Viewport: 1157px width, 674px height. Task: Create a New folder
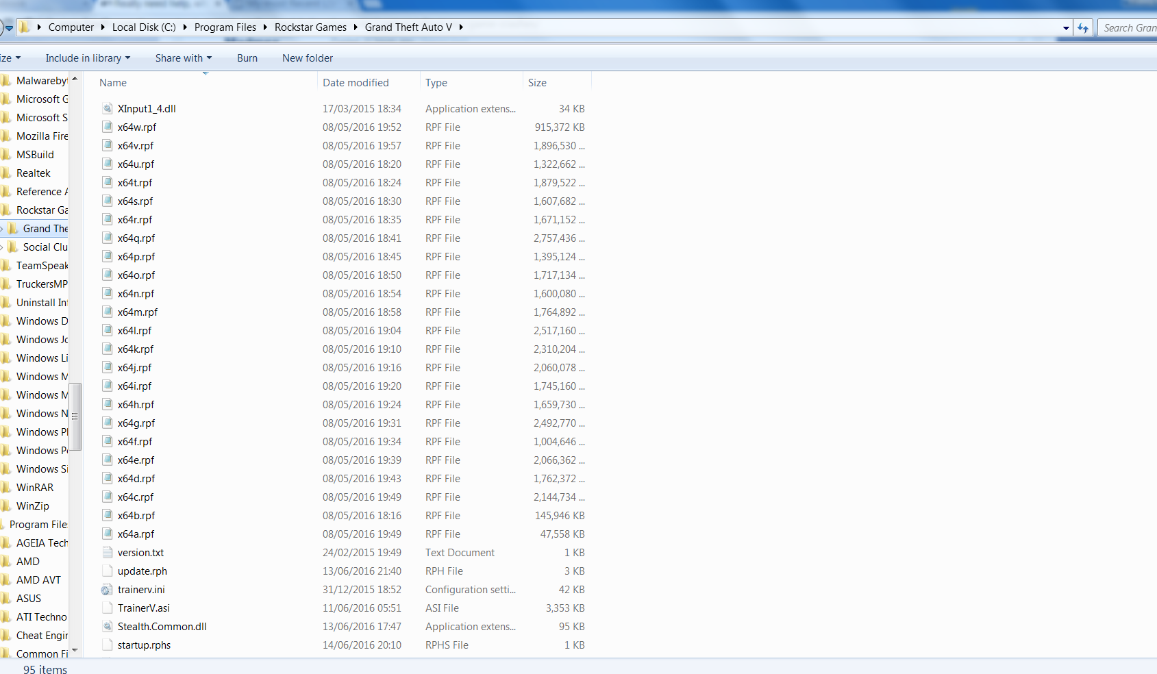tap(308, 58)
